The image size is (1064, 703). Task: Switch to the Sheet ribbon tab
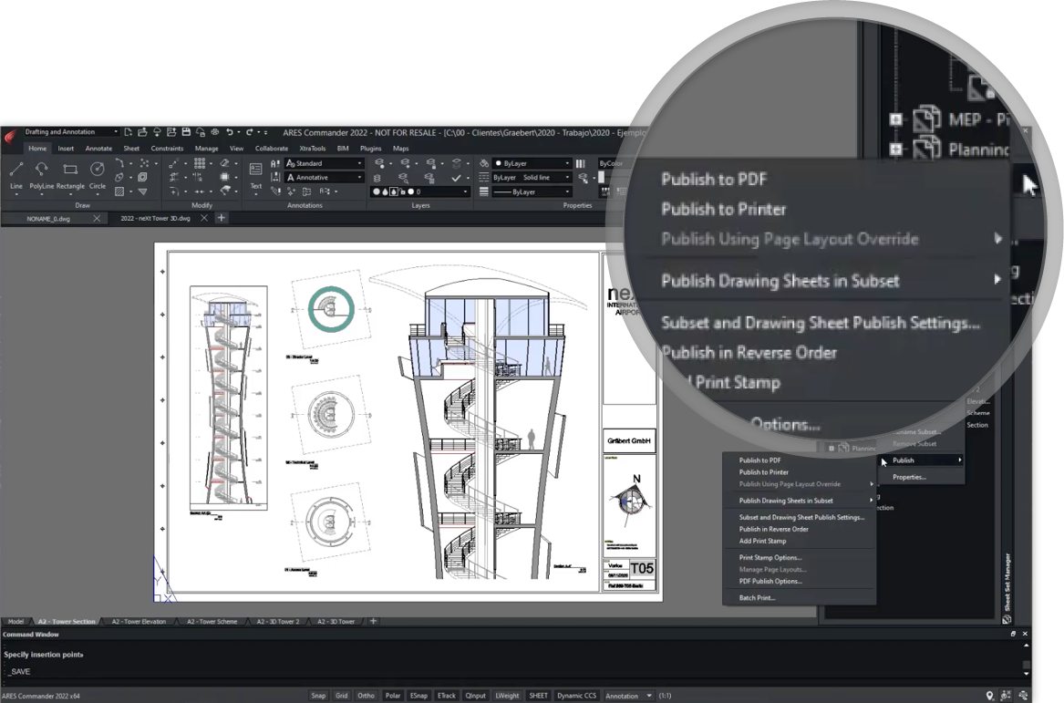tap(131, 149)
